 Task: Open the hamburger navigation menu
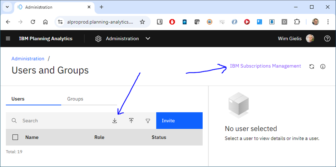8,39
